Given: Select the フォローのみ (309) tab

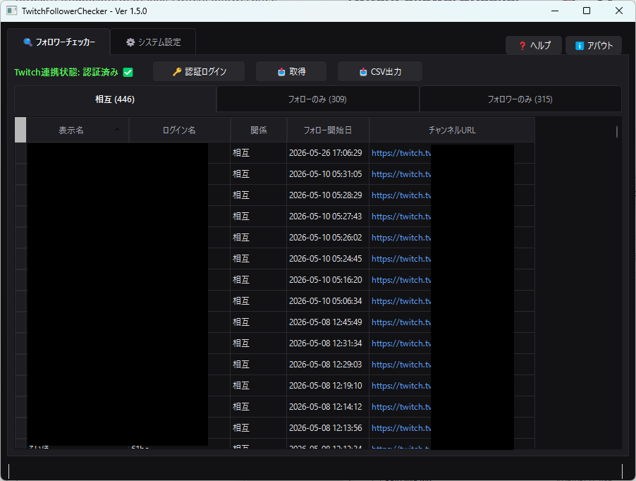Looking at the screenshot, I should [x=317, y=99].
